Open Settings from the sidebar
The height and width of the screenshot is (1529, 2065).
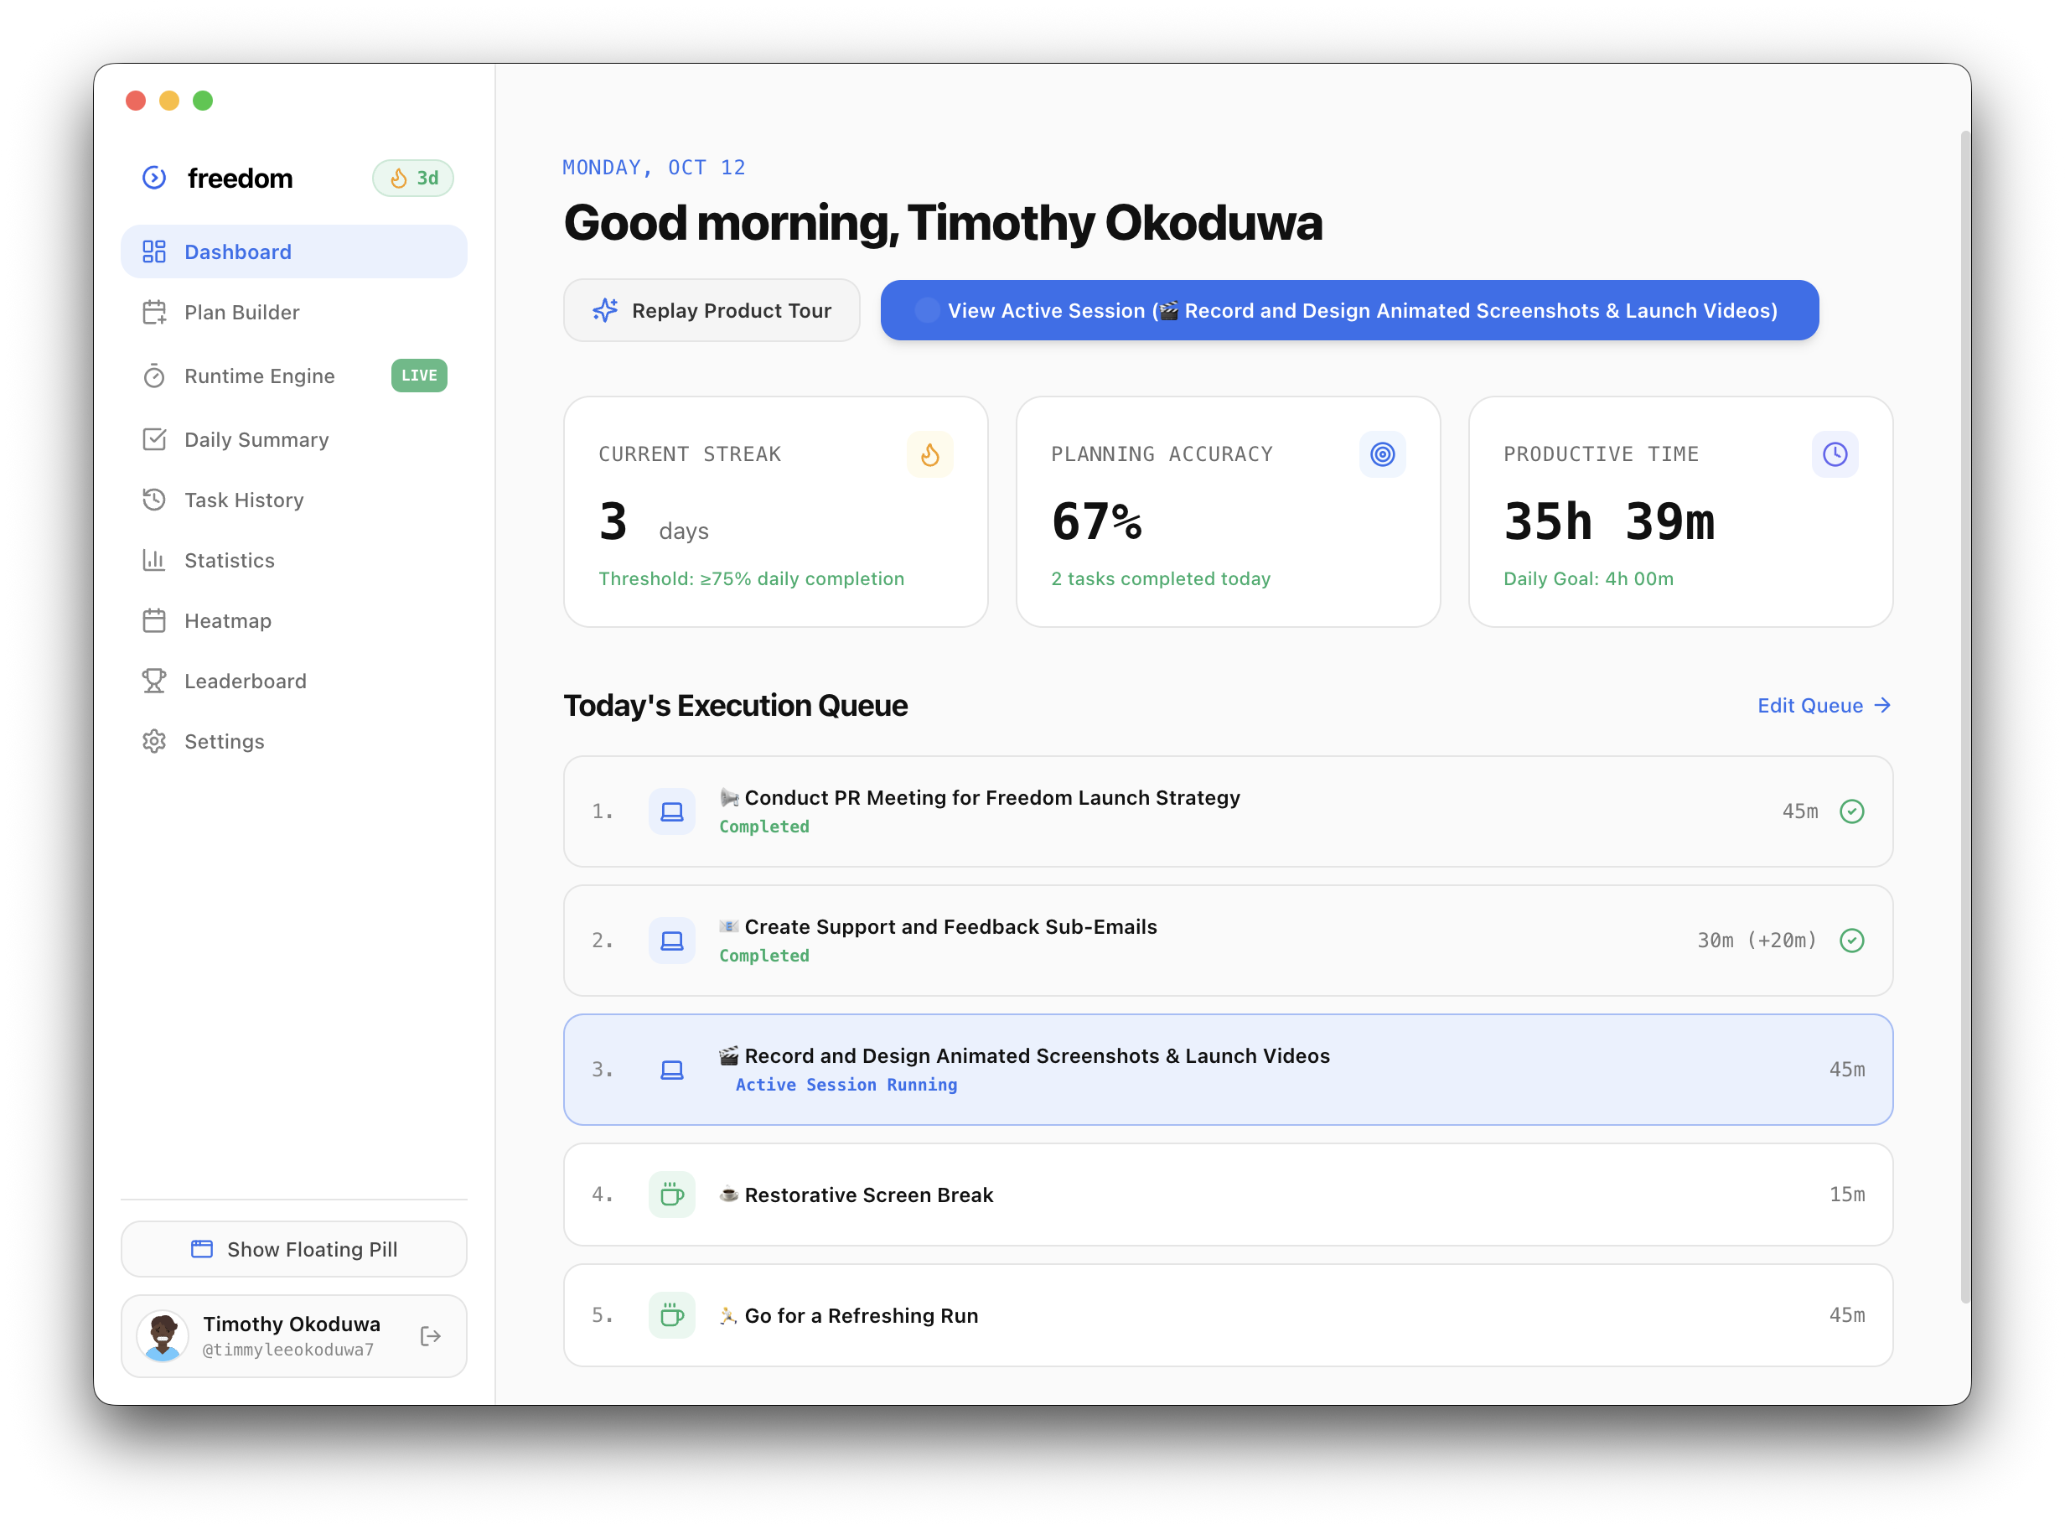[x=294, y=741]
